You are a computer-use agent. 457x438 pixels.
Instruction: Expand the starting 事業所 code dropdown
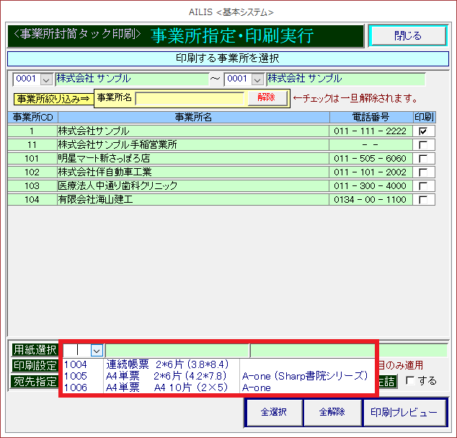pos(47,79)
